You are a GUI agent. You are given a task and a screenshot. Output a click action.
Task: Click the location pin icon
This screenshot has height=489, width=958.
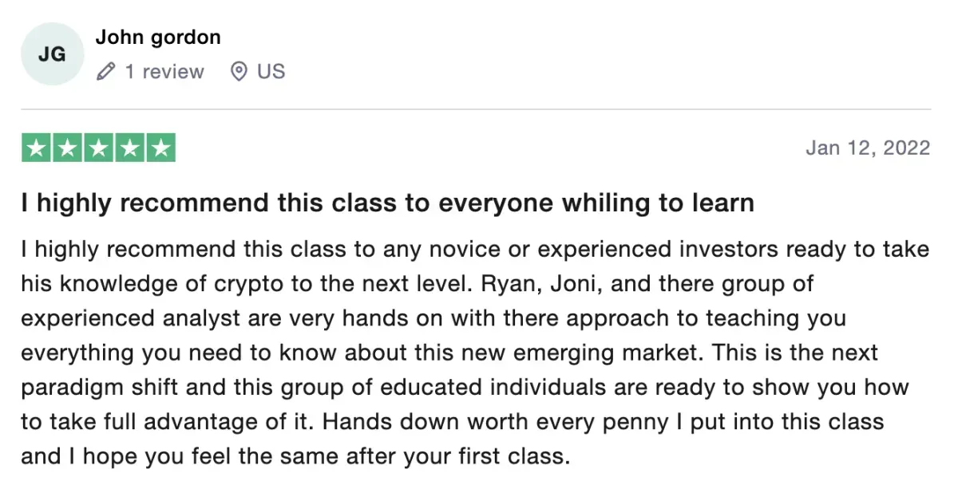coord(238,72)
